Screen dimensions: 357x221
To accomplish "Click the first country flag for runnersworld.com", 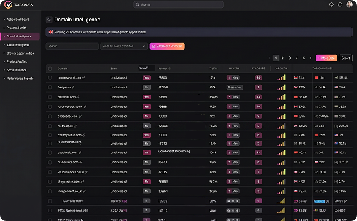I will pyautogui.click(x=296, y=77).
